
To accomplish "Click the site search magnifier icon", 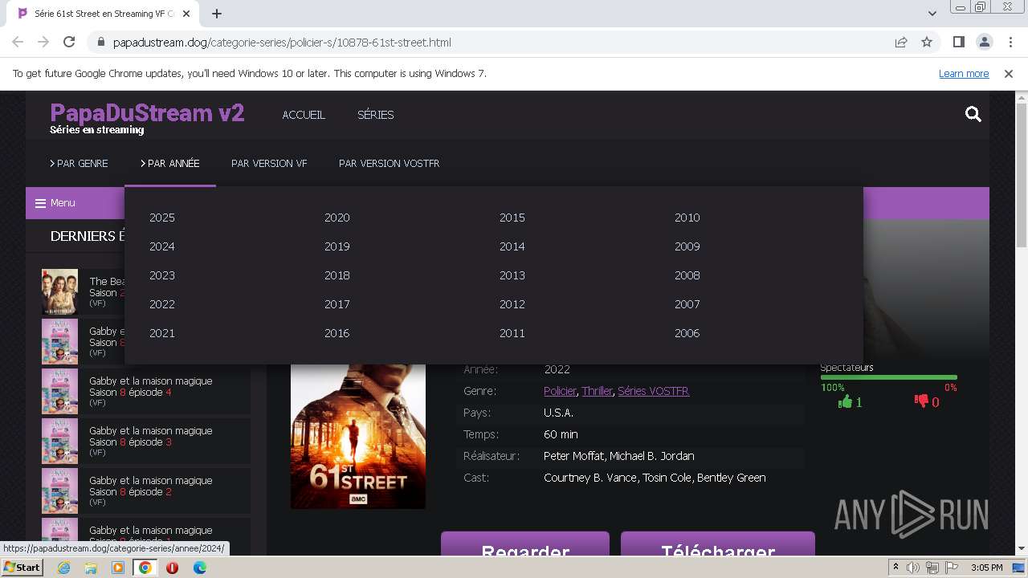I will pyautogui.click(x=973, y=114).
